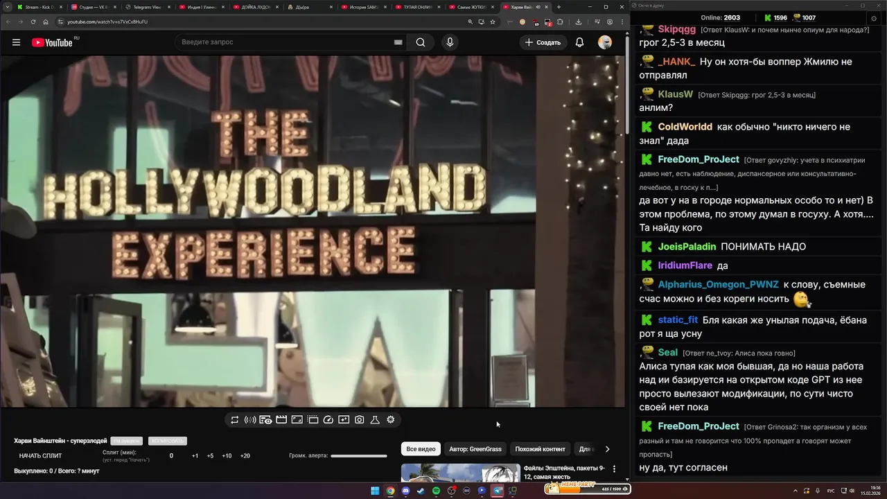Open the Файлы Эпштейна, пакеты 9-12 video title
Screen dimensions: 887x499
(x=564, y=472)
